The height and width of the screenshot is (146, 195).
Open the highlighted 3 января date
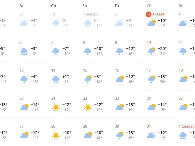click(155, 14)
